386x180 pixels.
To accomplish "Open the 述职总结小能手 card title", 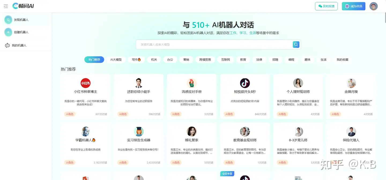I will (x=139, y=92).
